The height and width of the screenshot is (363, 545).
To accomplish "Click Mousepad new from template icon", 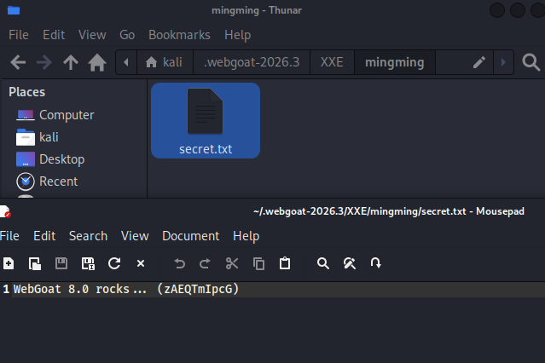I will click(35, 263).
